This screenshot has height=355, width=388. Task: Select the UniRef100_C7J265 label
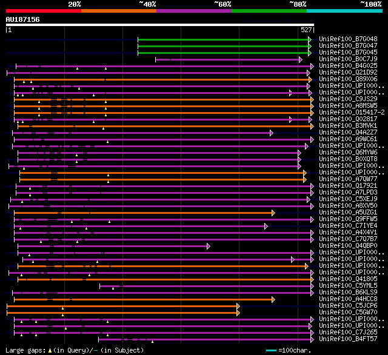pos(348,333)
